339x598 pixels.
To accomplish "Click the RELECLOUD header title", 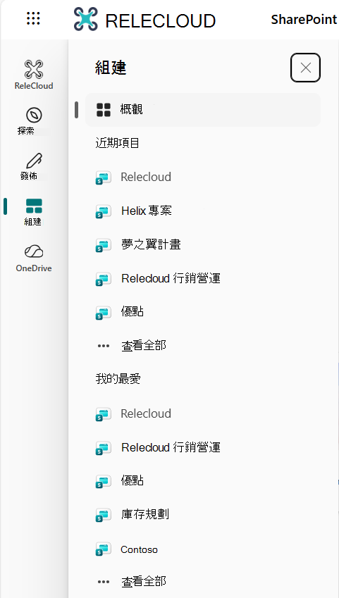I will point(161,21).
